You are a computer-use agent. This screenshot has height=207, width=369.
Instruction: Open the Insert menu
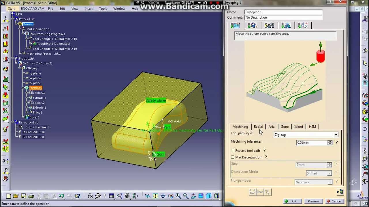[89, 9]
